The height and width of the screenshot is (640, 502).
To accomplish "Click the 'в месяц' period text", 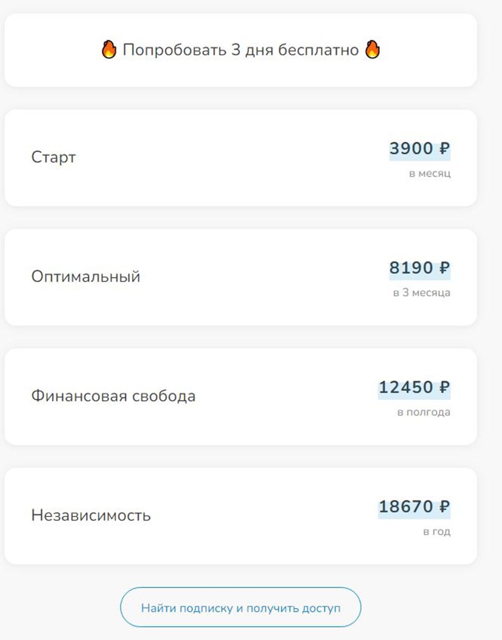I will click(429, 173).
